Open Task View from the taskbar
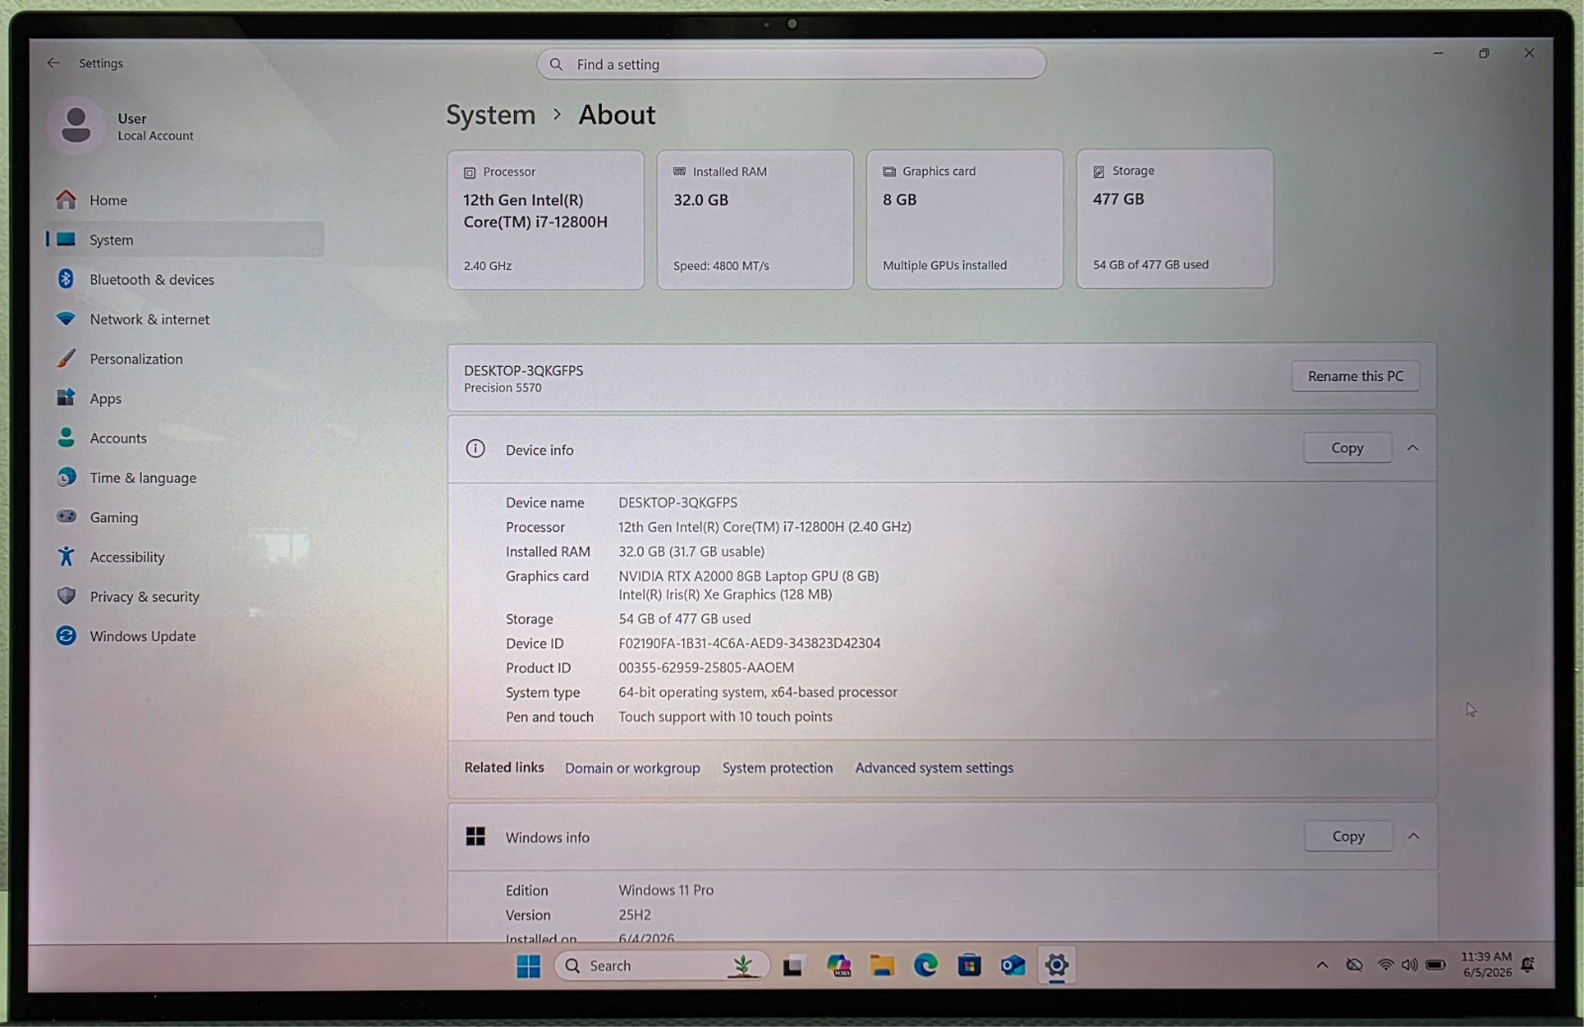Screen dimensions: 1584x1027 (793, 966)
